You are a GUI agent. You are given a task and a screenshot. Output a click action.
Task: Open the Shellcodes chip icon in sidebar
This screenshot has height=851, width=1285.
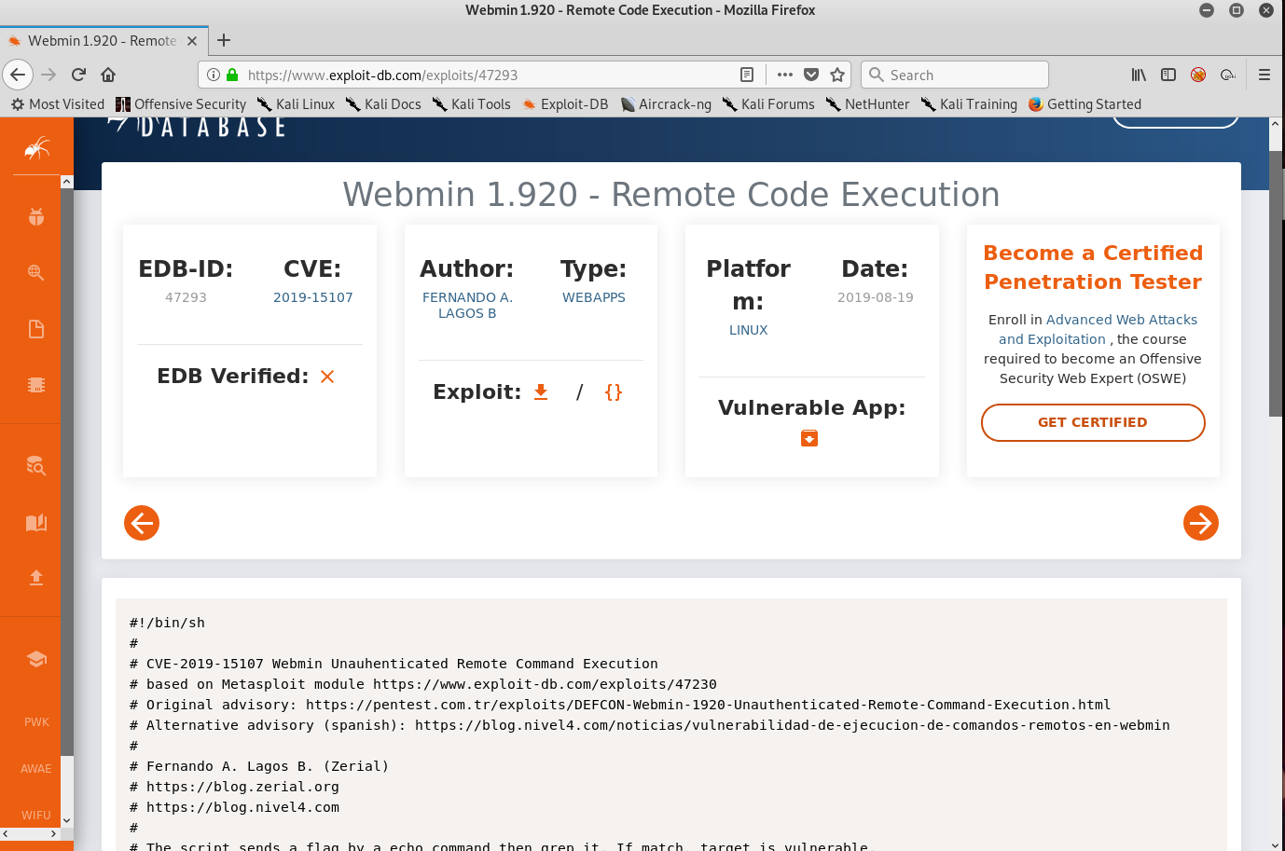click(x=36, y=385)
